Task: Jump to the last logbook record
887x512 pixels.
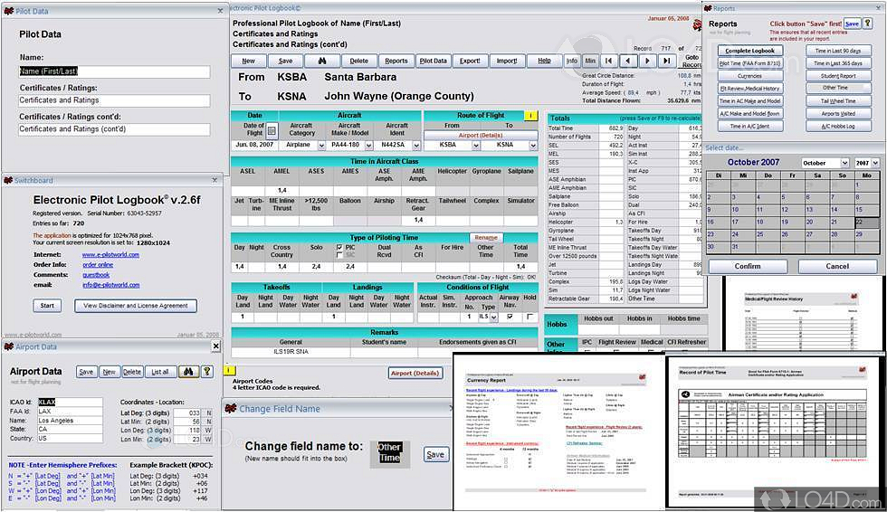Action: pos(666,61)
